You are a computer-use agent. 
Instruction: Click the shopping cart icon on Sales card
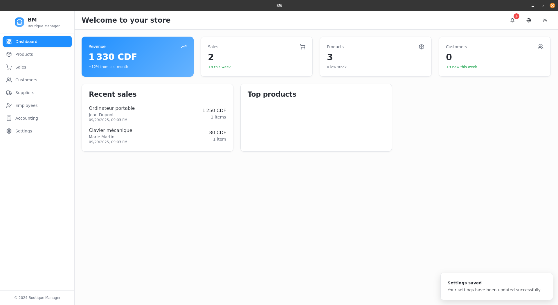point(303,47)
